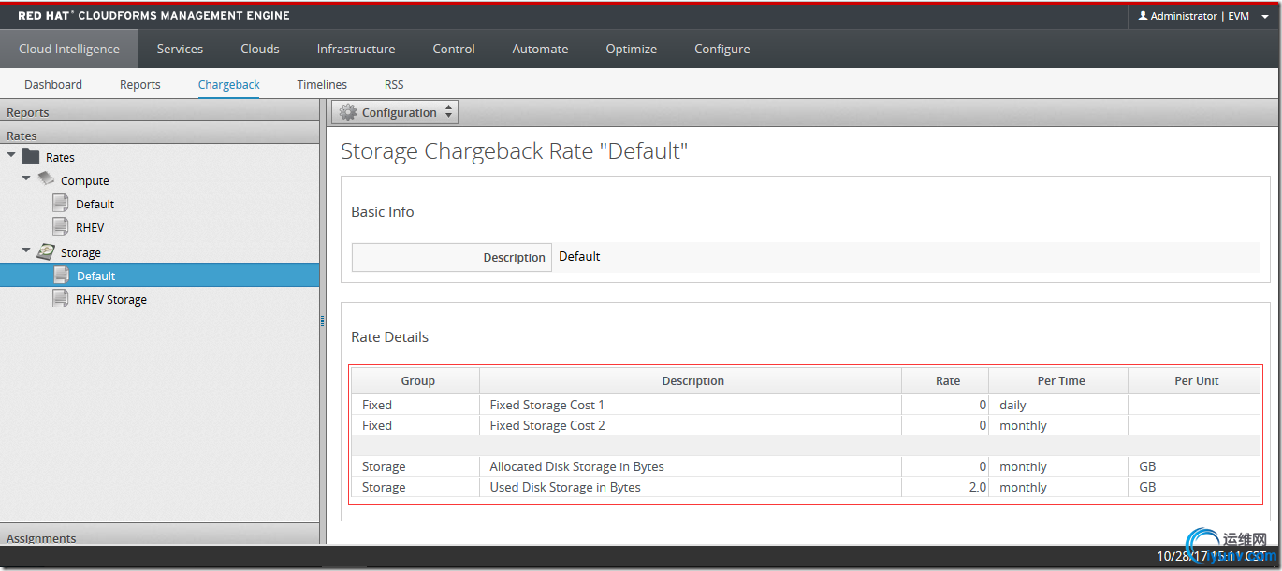Image resolution: width=1282 pixels, height=571 pixels.
Task: Collapse the Rates tree node
Action: (10, 154)
